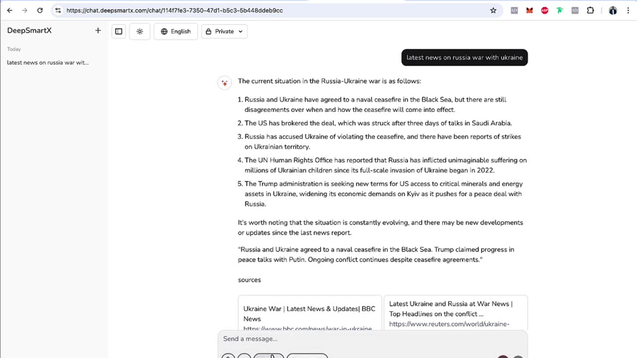Open second gray code extension icon
Image resolution: width=637 pixels, height=358 pixels.
(x=575, y=10)
